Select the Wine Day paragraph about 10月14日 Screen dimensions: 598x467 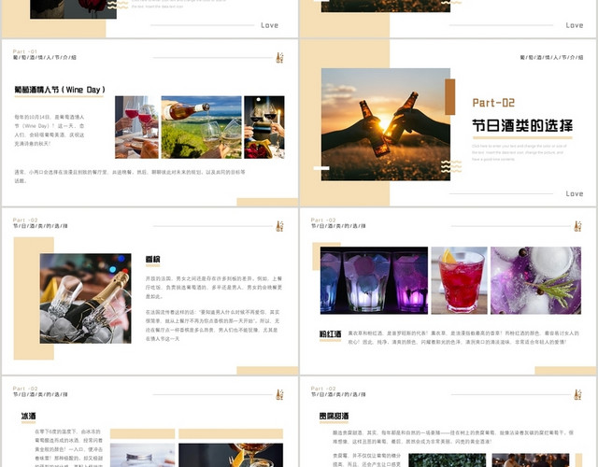point(50,131)
